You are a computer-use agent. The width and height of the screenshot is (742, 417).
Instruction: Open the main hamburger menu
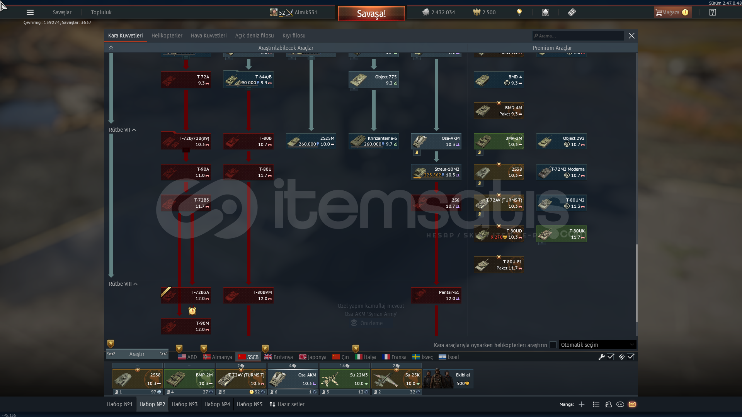pyautogui.click(x=30, y=12)
